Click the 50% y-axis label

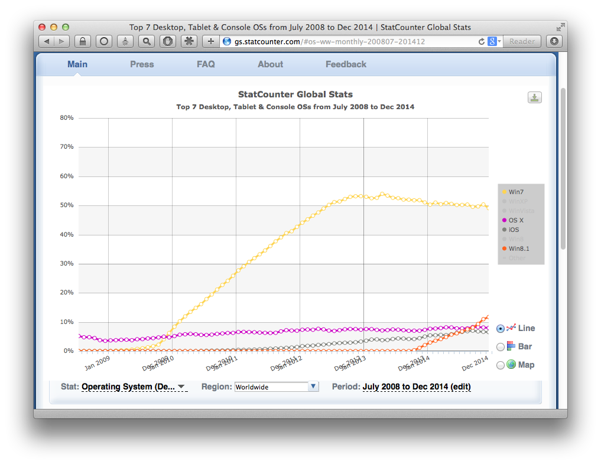point(67,205)
